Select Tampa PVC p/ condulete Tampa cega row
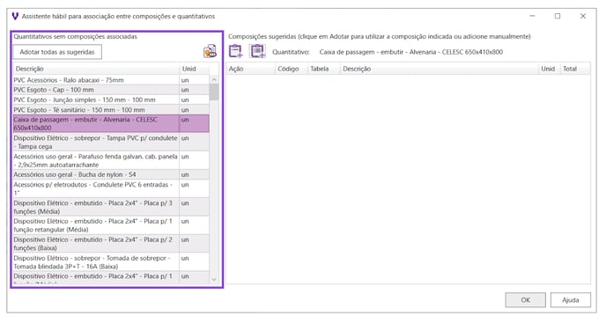This screenshot has height=323, width=606. pyautogui.click(x=111, y=143)
